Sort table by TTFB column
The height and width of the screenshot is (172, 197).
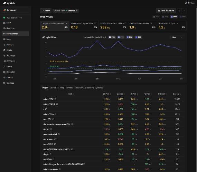click(162, 94)
